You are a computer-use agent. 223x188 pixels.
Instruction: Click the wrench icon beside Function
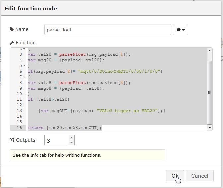[12, 43]
